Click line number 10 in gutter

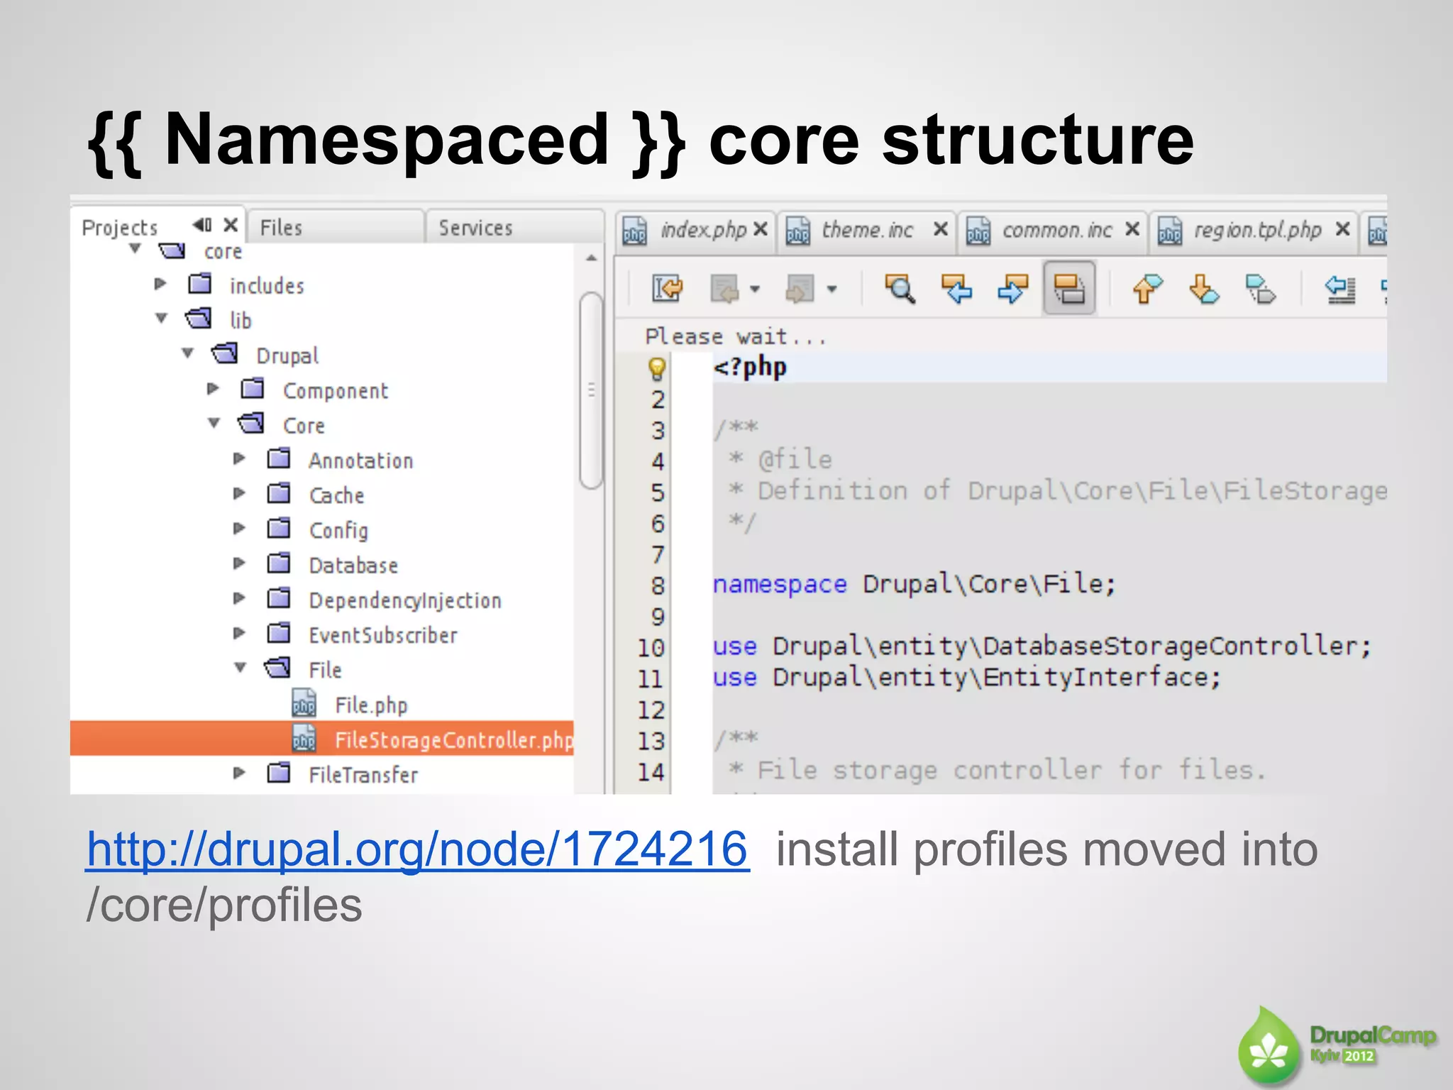651,647
